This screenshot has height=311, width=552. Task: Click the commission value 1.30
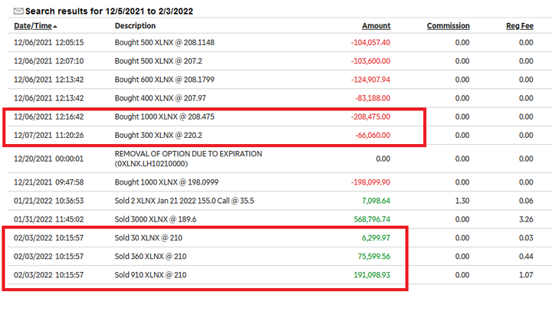point(462,201)
